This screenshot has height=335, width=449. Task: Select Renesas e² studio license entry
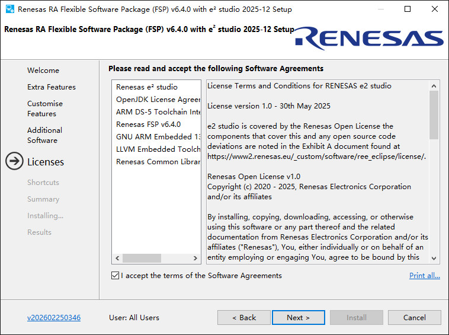pyautogui.click(x=156, y=87)
